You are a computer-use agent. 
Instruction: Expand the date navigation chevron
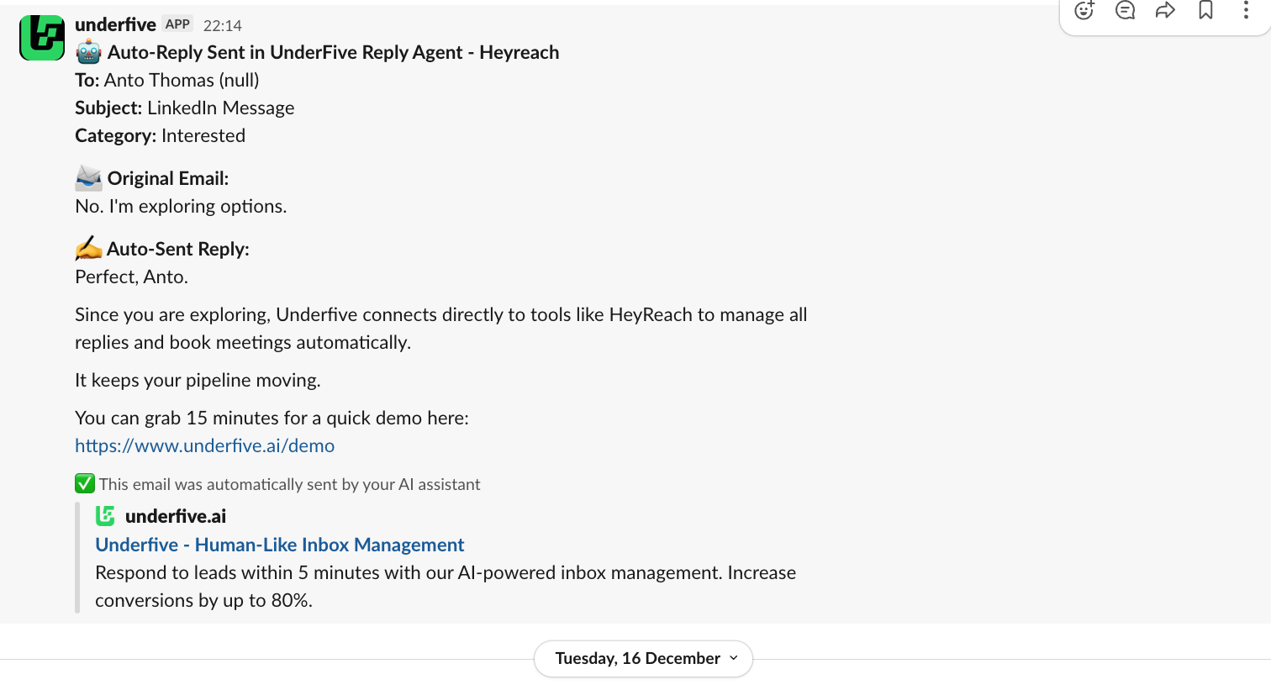tap(732, 659)
